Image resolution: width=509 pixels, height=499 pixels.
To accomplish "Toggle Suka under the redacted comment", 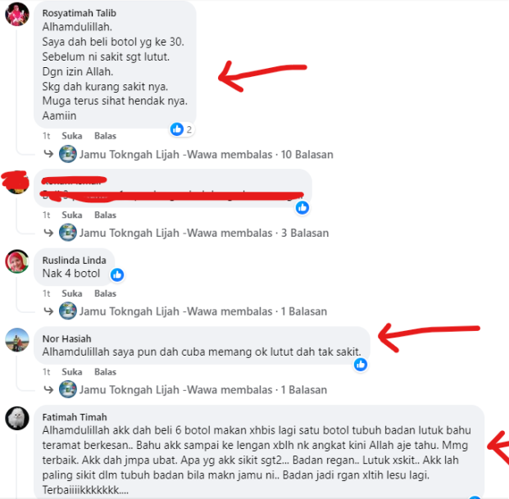I will click(x=72, y=215).
